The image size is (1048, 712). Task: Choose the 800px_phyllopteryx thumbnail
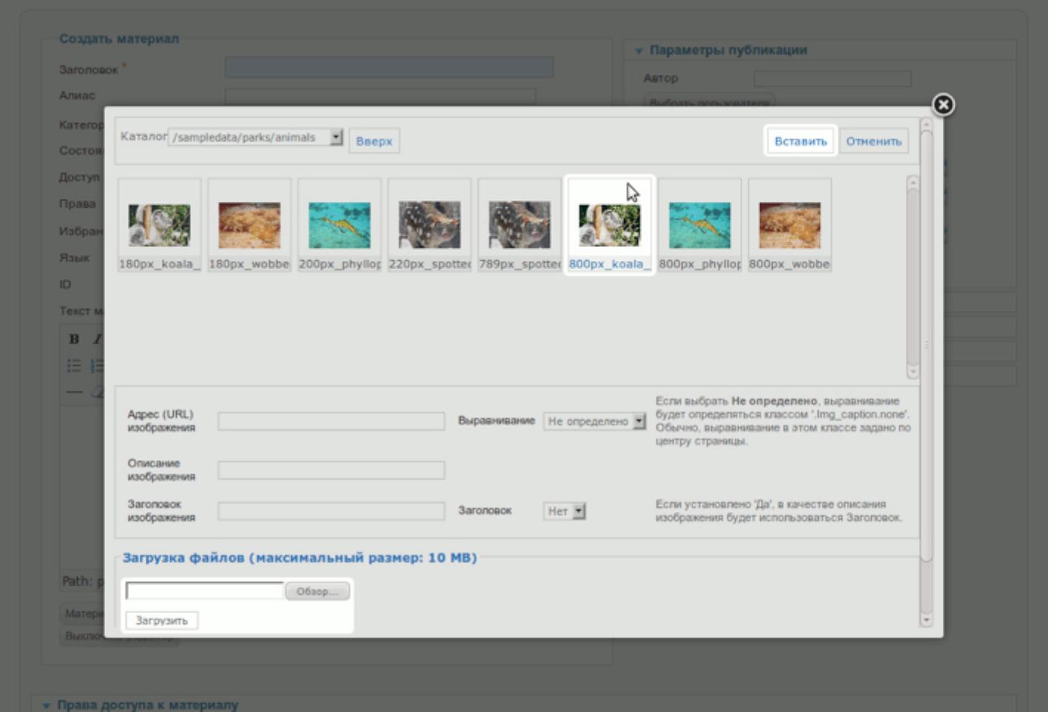(x=699, y=226)
